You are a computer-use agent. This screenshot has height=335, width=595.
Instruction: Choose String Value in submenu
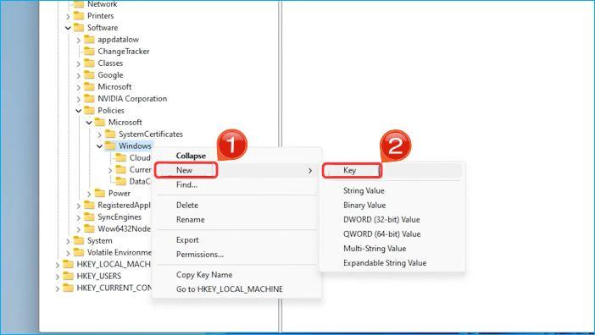click(x=364, y=191)
